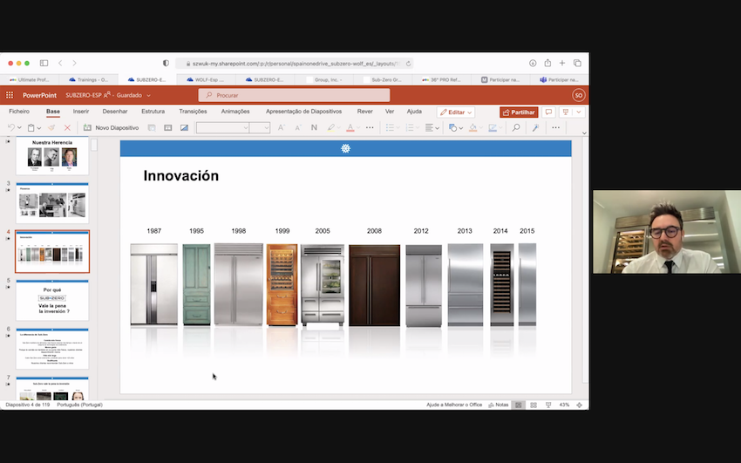Click the Find magnifier icon in ribbon

pyautogui.click(x=516, y=127)
